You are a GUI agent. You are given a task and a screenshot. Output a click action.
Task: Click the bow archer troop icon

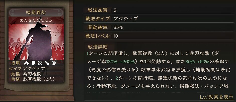tap(40, 63)
